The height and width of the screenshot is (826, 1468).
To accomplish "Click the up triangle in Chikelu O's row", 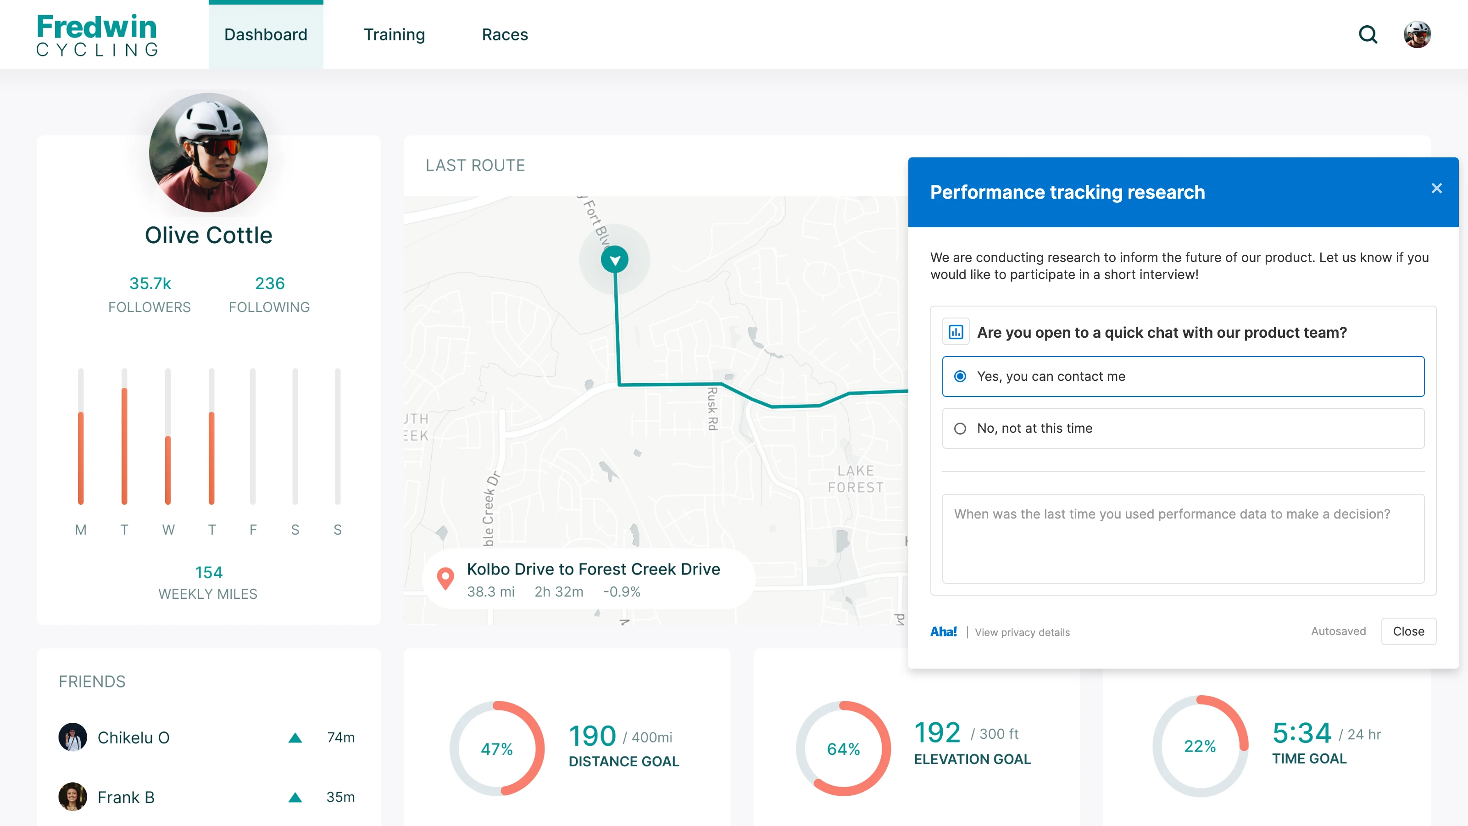I will pos(295,737).
